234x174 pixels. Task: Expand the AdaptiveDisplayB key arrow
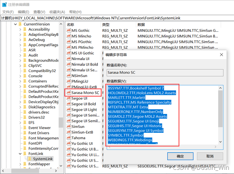pos(20,35)
